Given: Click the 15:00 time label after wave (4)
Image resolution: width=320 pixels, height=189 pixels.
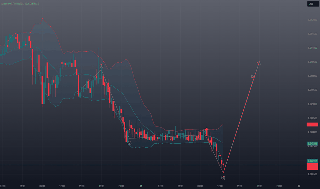Looking at the screenshot, I should coord(240,186).
